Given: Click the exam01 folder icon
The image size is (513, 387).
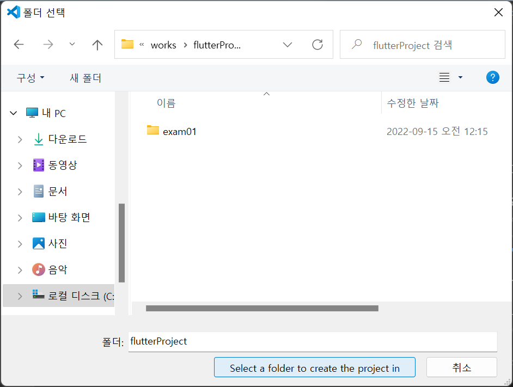Looking at the screenshot, I should click(153, 130).
